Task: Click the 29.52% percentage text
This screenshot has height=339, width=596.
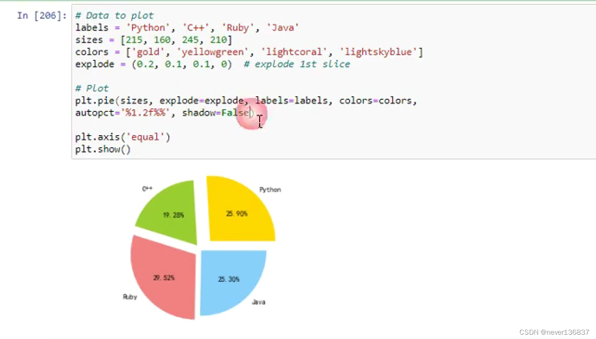Action: [164, 278]
